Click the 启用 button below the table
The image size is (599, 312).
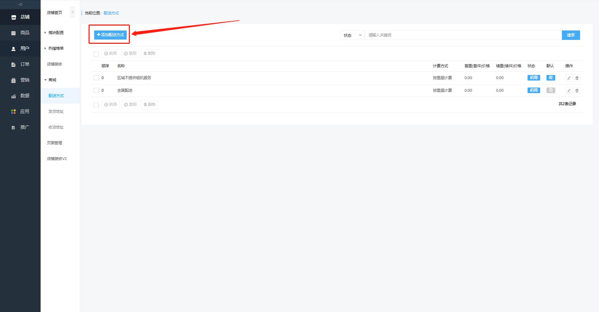(111, 105)
